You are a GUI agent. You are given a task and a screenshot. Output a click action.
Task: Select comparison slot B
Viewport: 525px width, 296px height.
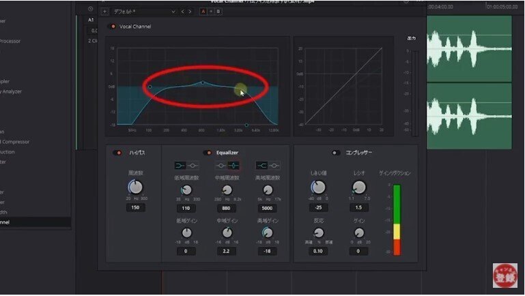coord(218,12)
